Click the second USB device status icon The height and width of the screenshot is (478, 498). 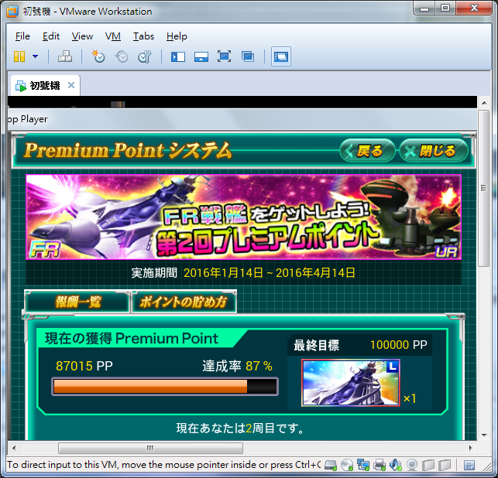(x=445, y=465)
